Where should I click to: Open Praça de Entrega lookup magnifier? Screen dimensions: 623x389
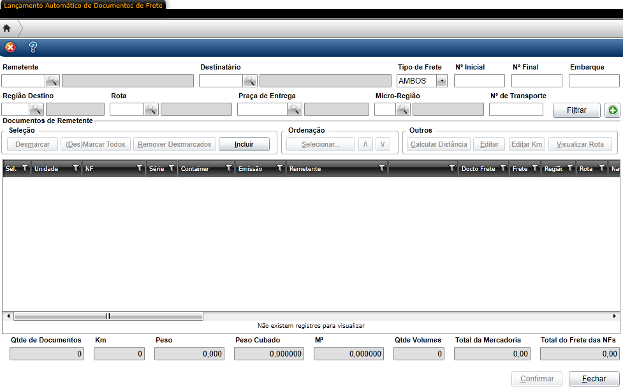tap(295, 109)
